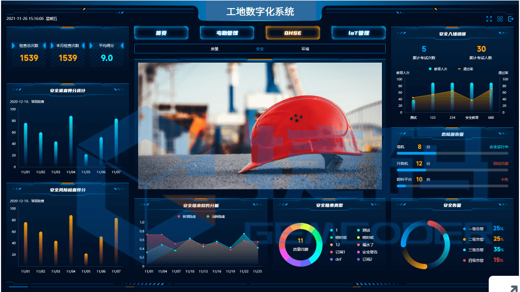520x292 pixels.
Task: Click the 三级告警 35% legend entry
Action: tap(483, 249)
